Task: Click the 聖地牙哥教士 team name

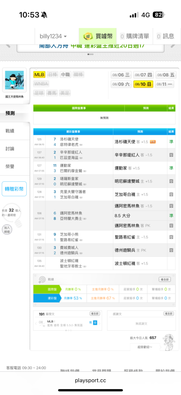Action: 71,266
